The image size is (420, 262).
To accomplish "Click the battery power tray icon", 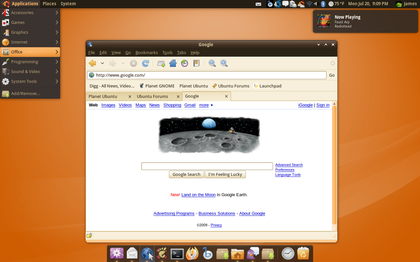I will point(293,4).
